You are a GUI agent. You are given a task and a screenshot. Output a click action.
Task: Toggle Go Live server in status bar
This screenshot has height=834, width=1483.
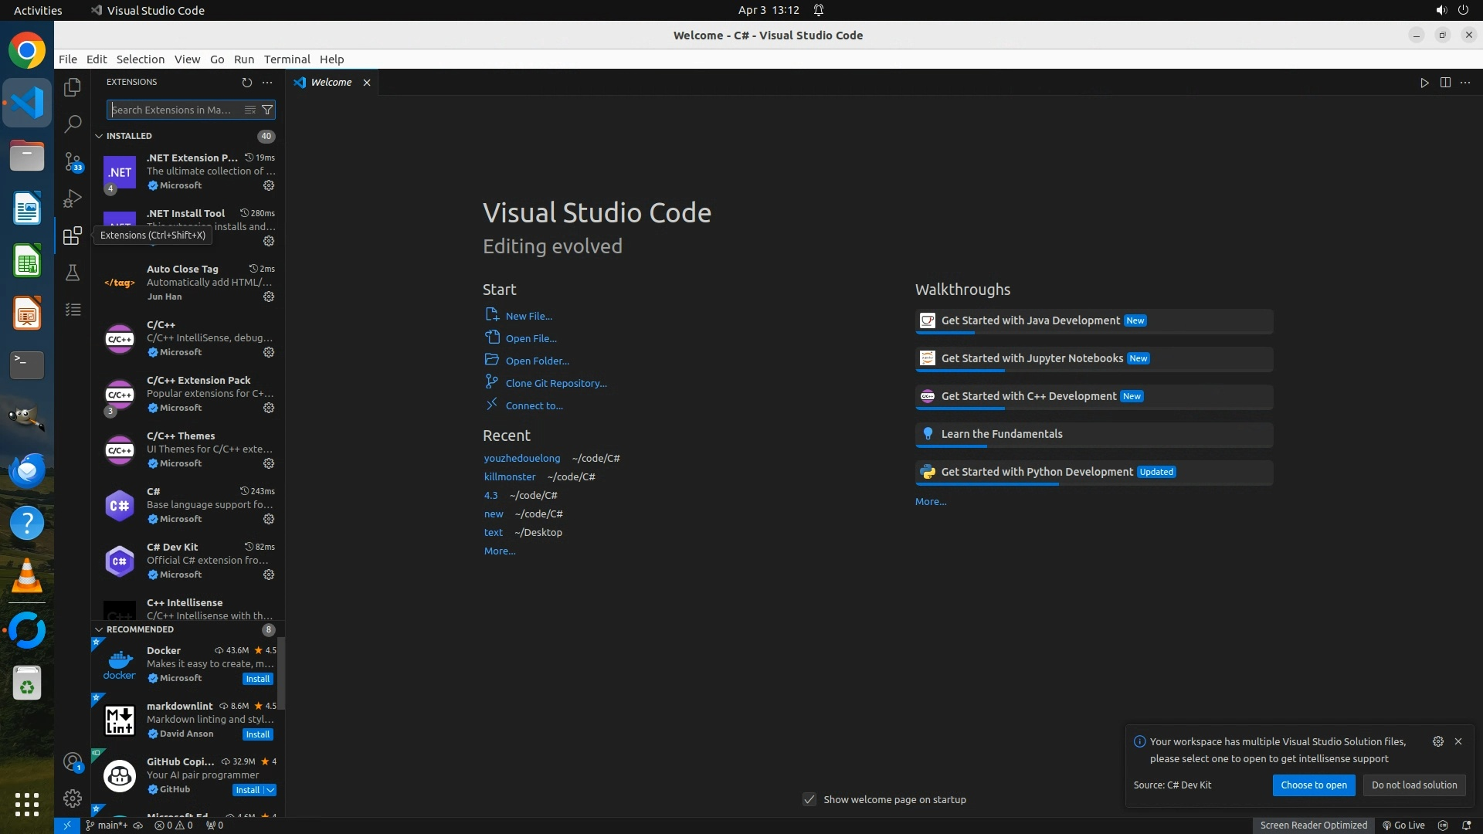coord(1403,825)
